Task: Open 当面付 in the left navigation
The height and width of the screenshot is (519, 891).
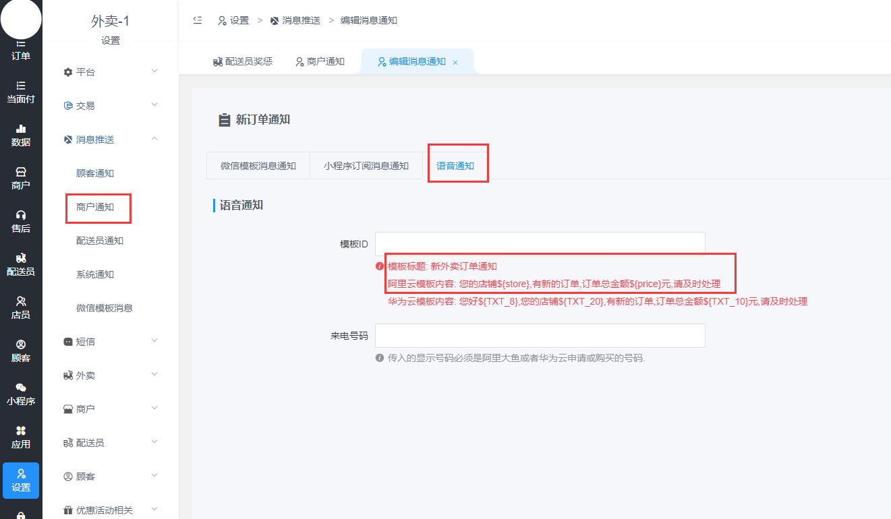Action: pos(21,92)
